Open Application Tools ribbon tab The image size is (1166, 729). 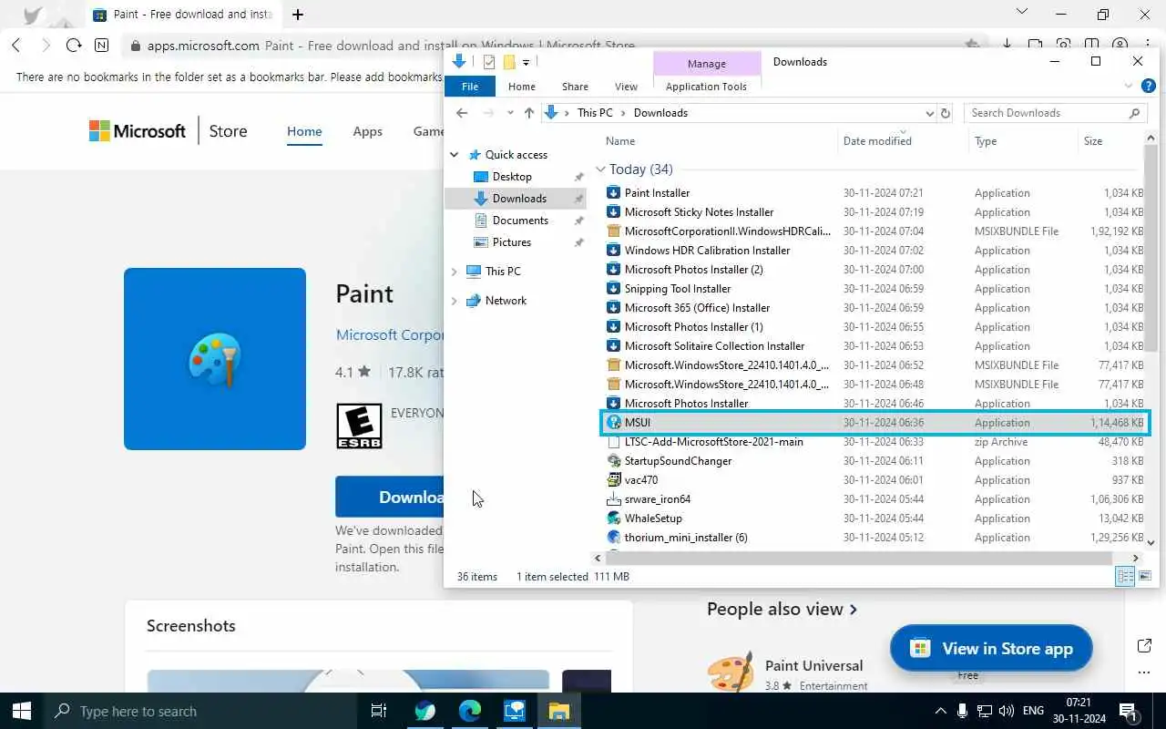706,87
